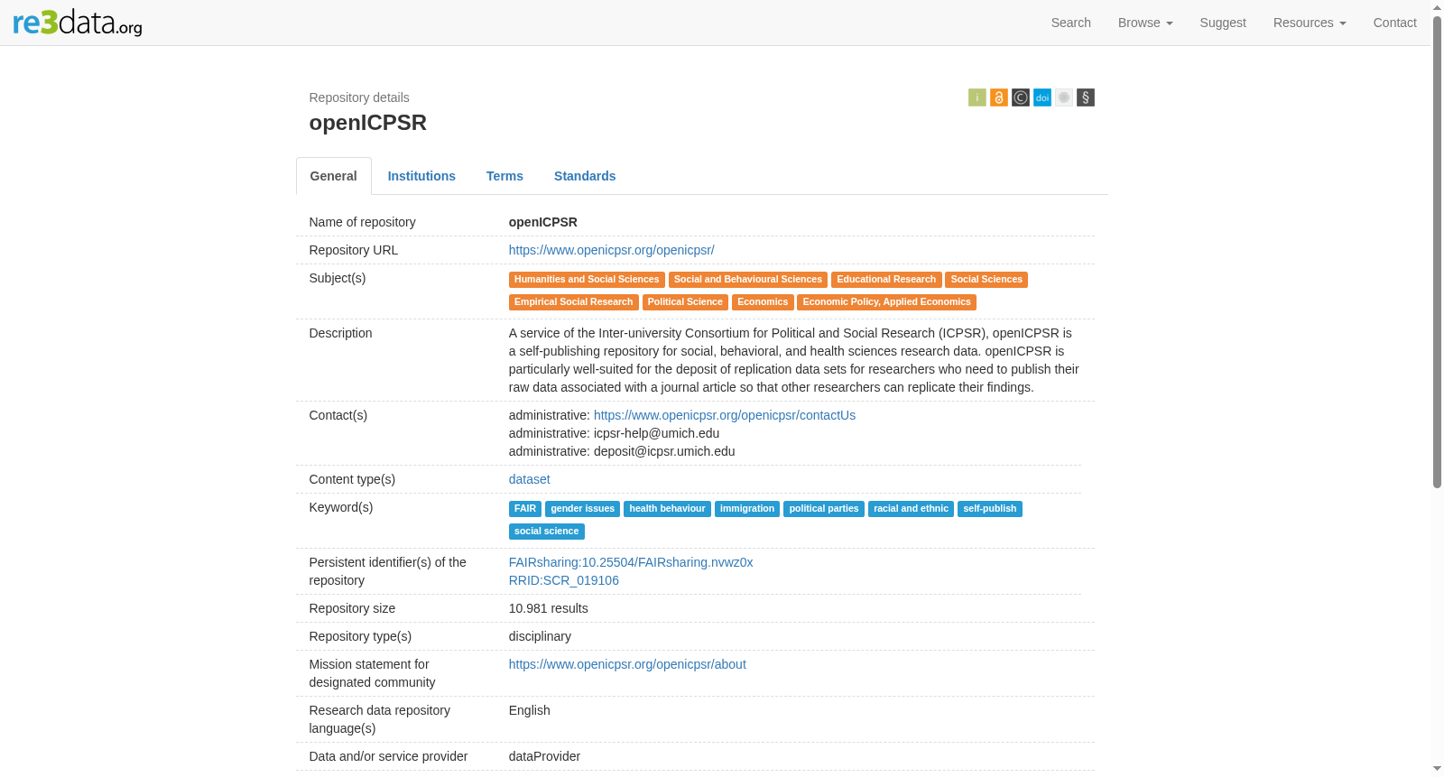This screenshot has width=1444, height=777.
Task: Click the paragraph-sign policy badge
Action: (x=1086, y=97)
